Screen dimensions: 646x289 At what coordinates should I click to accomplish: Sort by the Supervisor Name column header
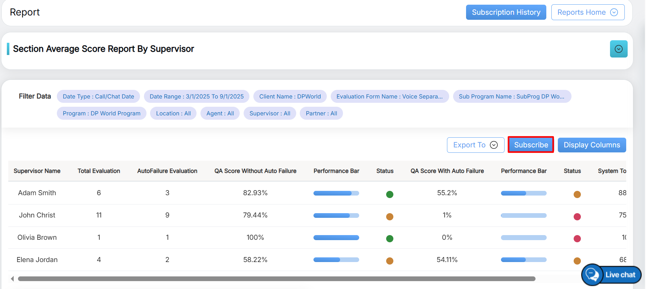click(x=37, y=171)
